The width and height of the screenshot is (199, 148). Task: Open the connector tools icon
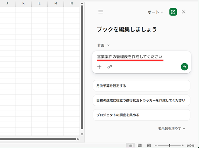pos(110,67)
